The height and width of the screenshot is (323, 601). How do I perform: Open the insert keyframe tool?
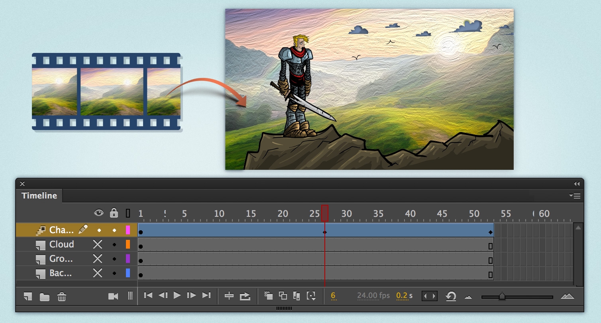[230, 296]
